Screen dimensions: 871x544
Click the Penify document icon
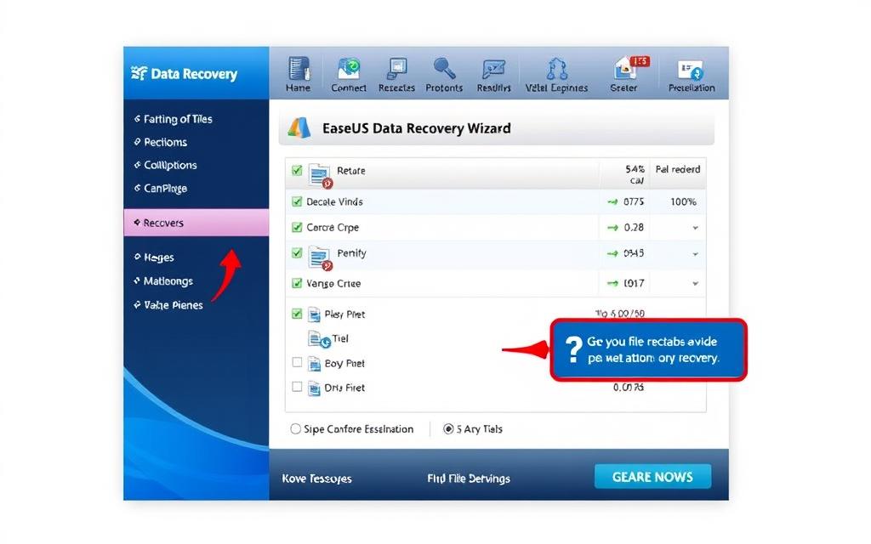tap(320, 258)
